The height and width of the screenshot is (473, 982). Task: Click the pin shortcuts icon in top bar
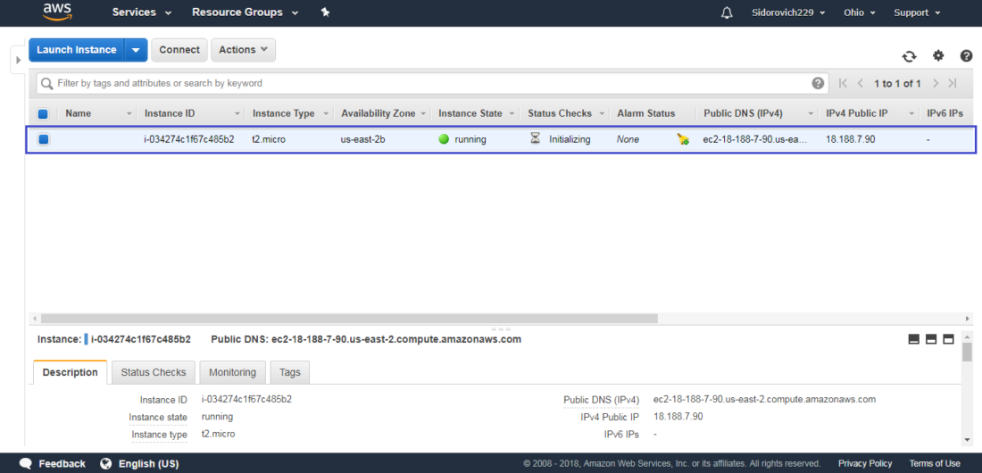(x=325, y=12)
